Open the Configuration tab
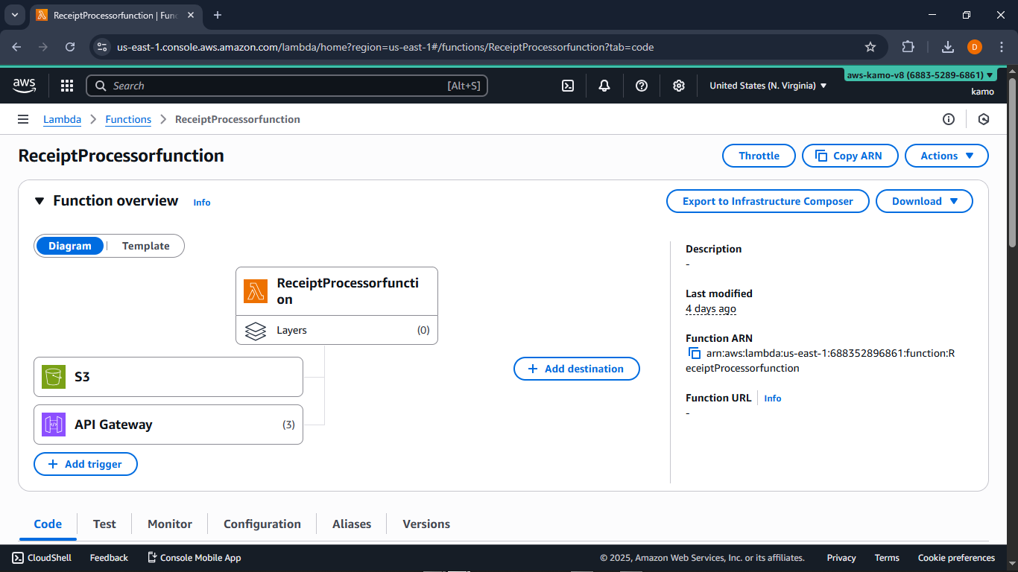The width and height of the screenshot is (1018, 572). (x=262, y=524)
